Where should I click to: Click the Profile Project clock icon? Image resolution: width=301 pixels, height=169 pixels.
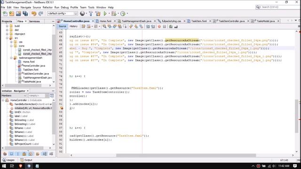click(123, 14)
